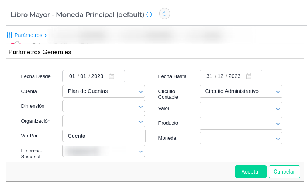Open the Producto dropdown
Screen dimensions: 307x186
click(x=278, y=123)
